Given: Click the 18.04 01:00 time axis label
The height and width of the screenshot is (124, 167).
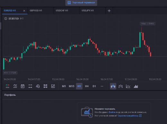Looking at the screenshot, I should (x=155, y=79).
